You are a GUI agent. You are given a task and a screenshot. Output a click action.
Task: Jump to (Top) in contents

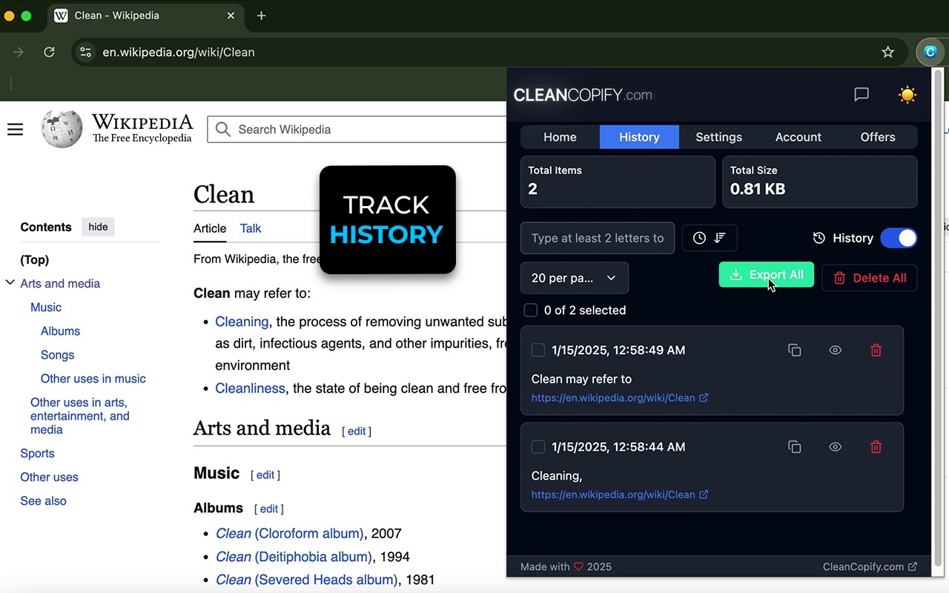pos(35,259)
